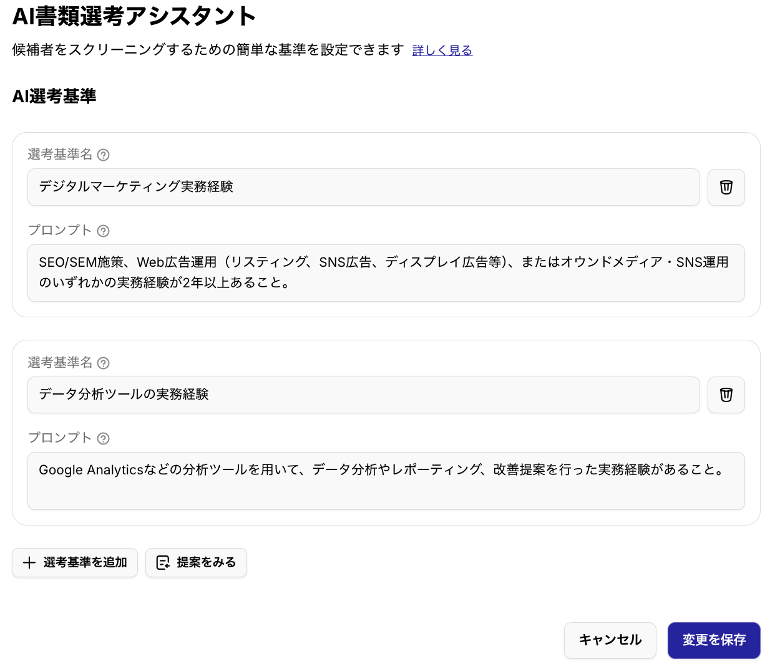Click help icon beside second プロンプト label
The height and width of the screenshot is (672, 770).
[104, 439]
